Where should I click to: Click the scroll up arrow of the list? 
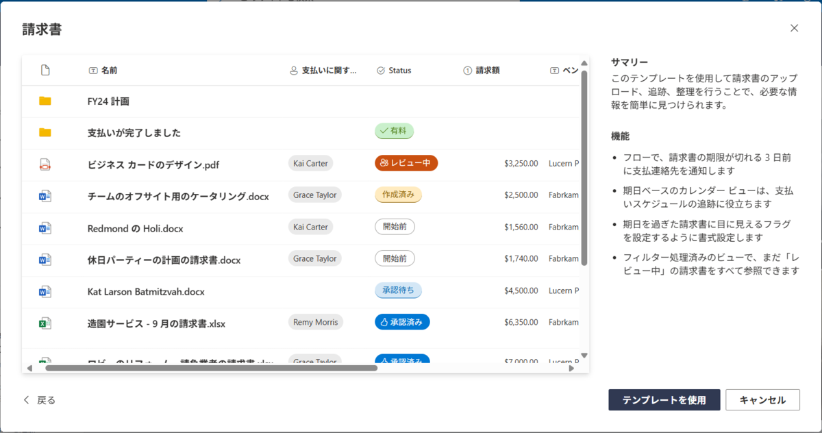tap(584, 63)
